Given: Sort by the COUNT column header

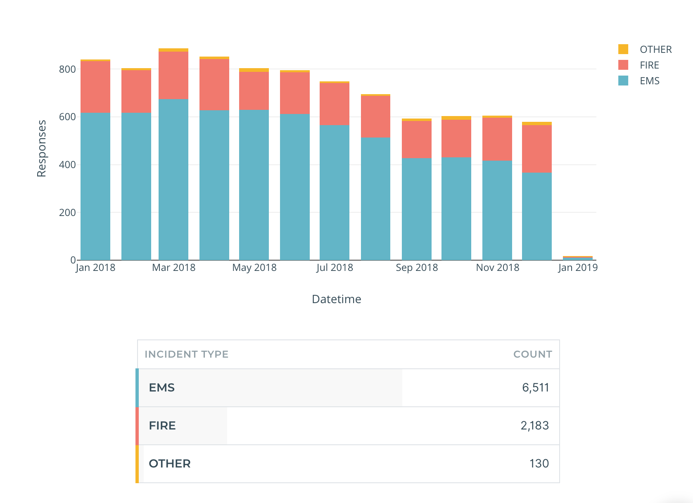Looking at the screenshot, I should [532, 354].
